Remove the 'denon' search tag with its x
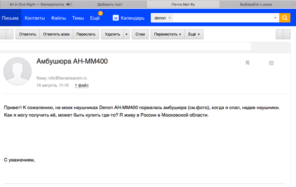This screenshot has height=187, width=296. click(170, 18)
